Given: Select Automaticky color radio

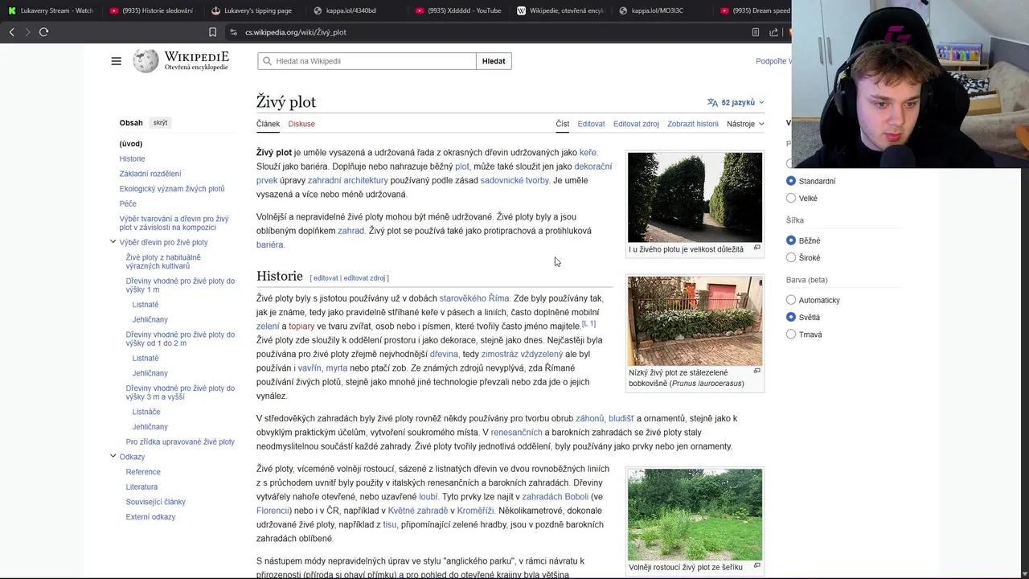Looking at the screenshot, I should 791,300.
